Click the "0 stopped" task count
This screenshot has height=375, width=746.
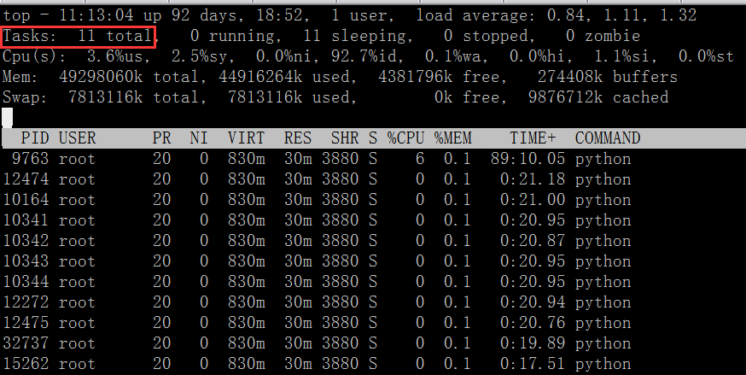[x=487, y=36]
